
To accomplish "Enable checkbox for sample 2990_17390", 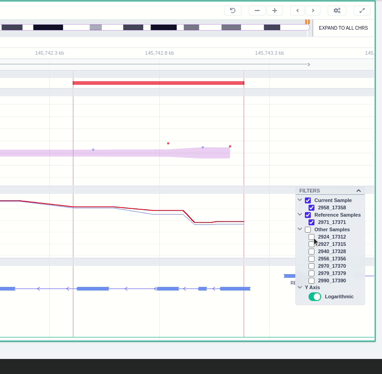I will [312, 280].
